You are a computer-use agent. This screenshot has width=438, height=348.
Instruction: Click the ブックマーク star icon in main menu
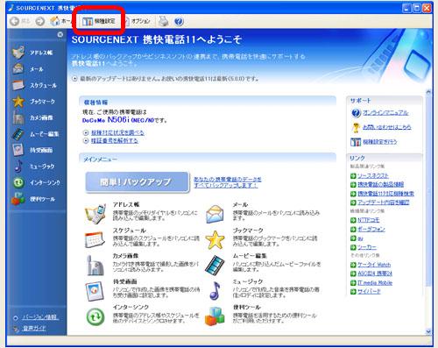coord(215,239)
